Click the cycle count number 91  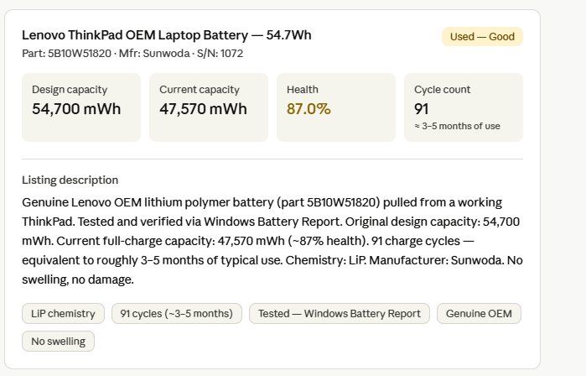(x=421, y=109)
